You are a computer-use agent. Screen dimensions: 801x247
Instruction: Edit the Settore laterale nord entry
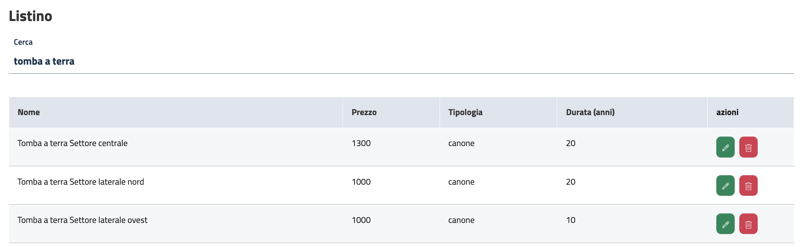725,185
